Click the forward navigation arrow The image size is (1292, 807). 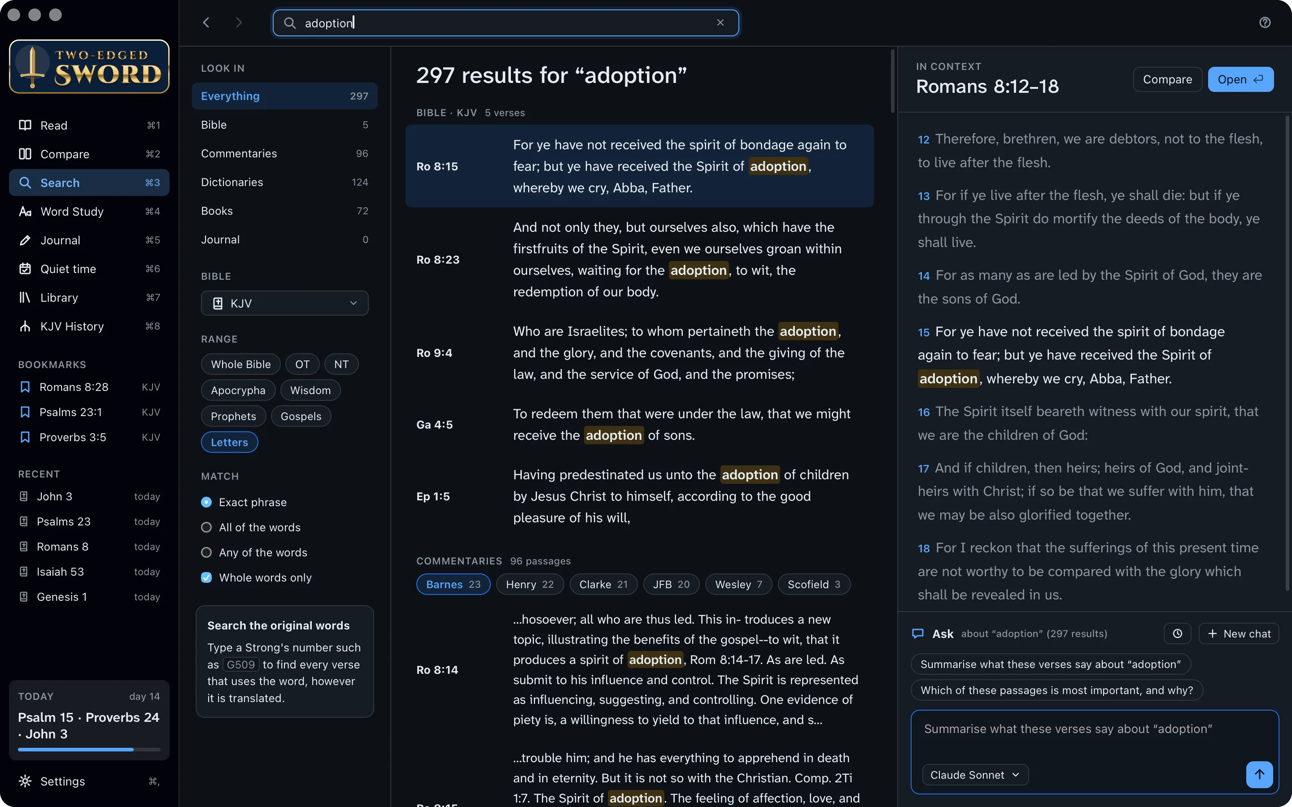point(239,22)
